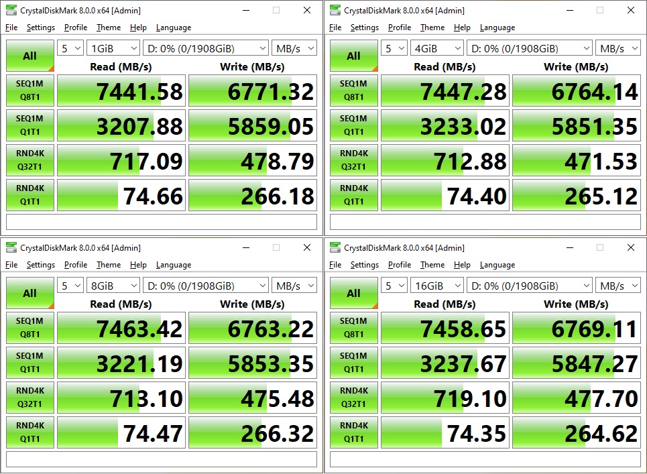
Task: Click the app title bar icon in the 8GiB window
Action: [11, 248]
